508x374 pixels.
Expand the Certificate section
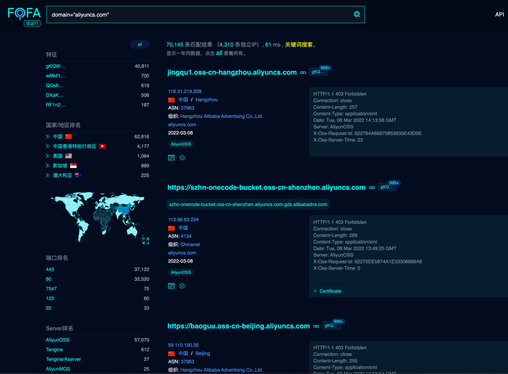point(327,291)
